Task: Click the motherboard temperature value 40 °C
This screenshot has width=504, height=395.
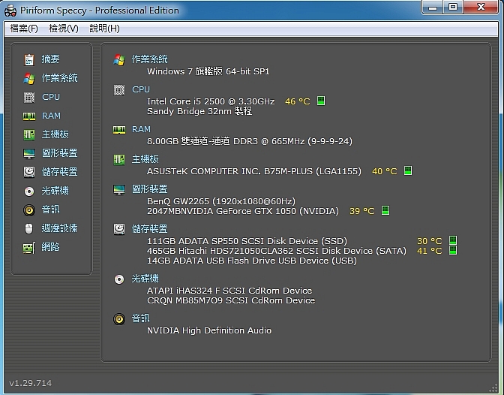Action: [385, 171]
